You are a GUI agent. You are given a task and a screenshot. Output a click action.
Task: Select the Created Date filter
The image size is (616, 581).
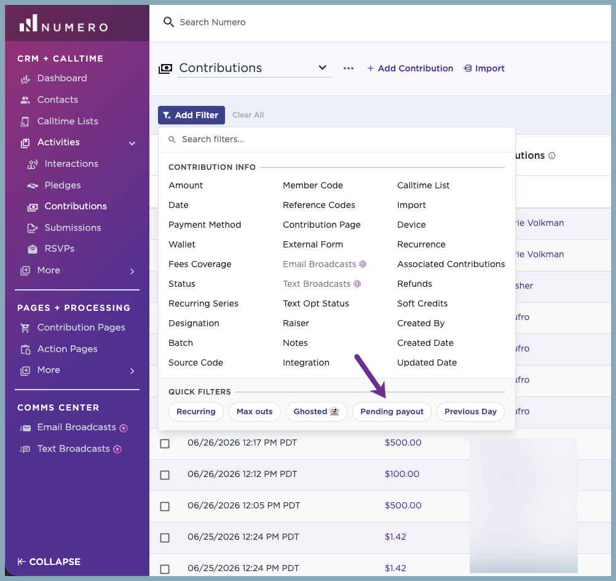click(425, 343)
